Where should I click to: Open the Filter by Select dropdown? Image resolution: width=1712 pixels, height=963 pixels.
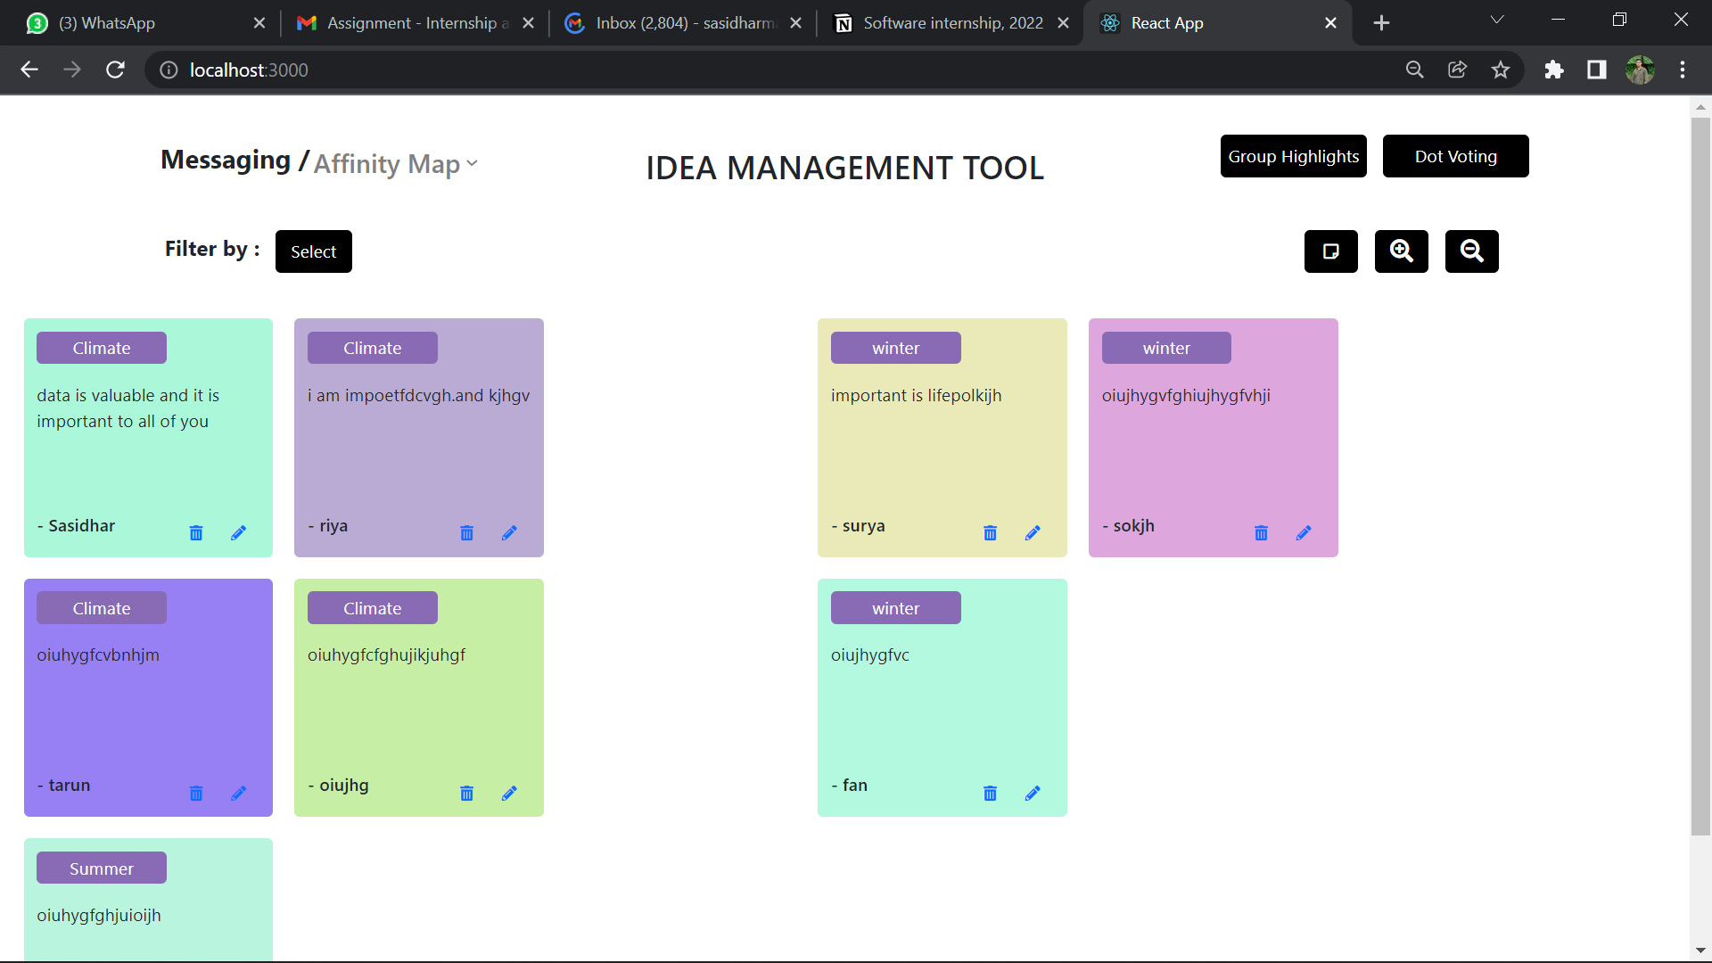pyautogui.click(x=314, y=251)
